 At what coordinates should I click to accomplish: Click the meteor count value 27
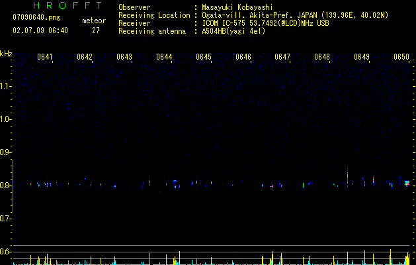tap(96, 30)
